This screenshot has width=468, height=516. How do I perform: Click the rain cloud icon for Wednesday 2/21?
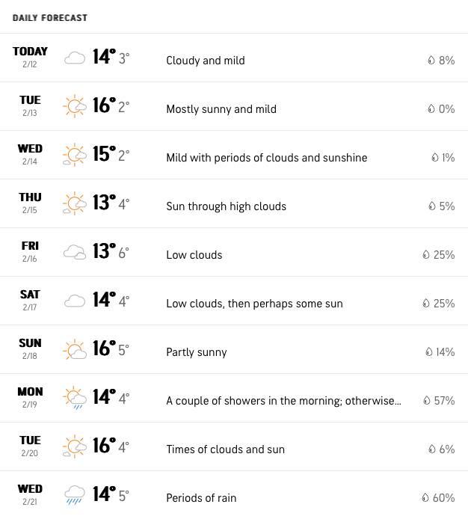75,494
